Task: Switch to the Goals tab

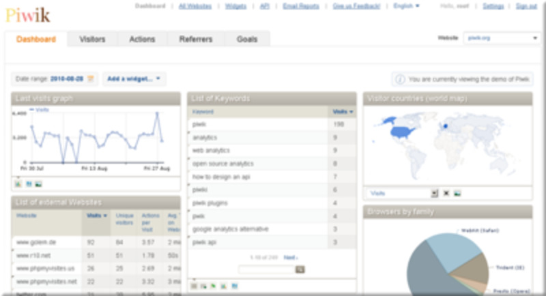Action: [247, 39]
